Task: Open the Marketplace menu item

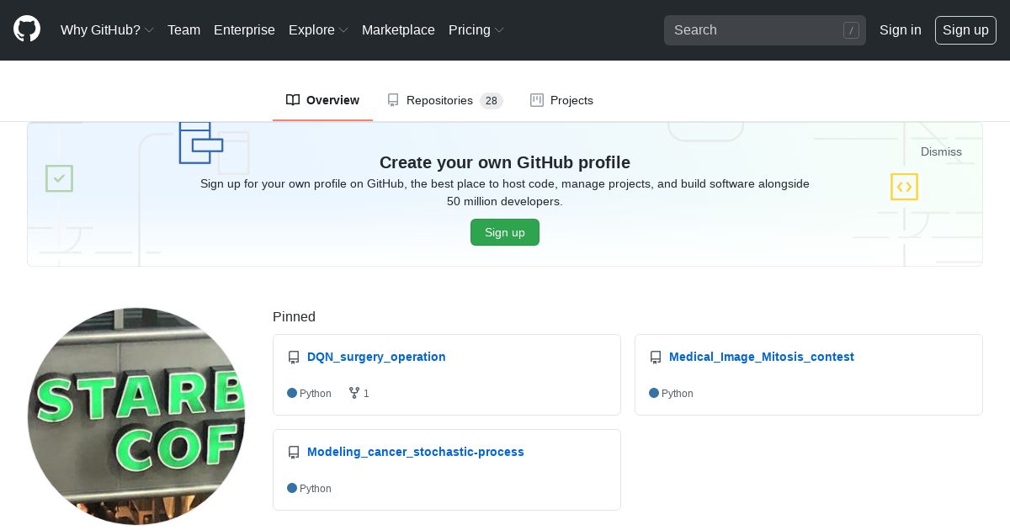Action: tap(398, 29)
